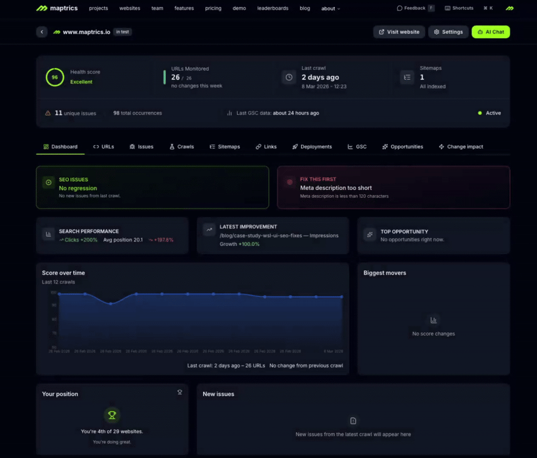Go back using the left chevron button
Viewport: 537px width, 458px height.
click(x=42, y=32)
